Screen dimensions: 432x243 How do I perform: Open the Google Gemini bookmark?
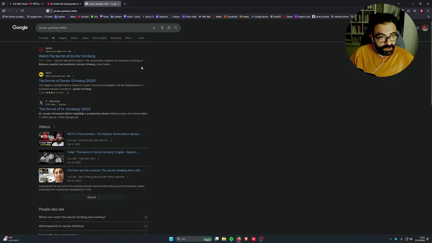point(260,17)
